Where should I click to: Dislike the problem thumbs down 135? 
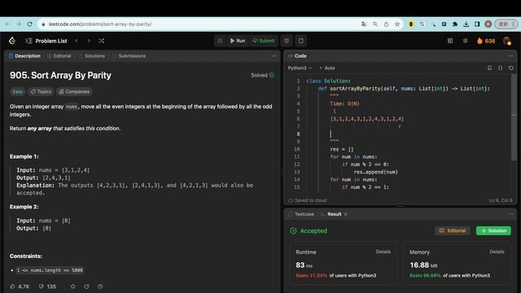click(47, 286)
